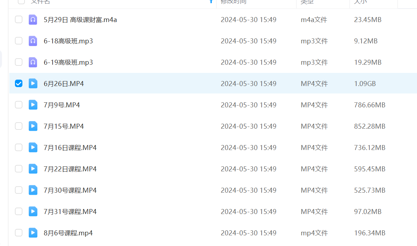Select the checkbox for 7月31号课程.MP4
Image resolution: width=417 pixels, height=246 pixels.
[x=18, y=212]
